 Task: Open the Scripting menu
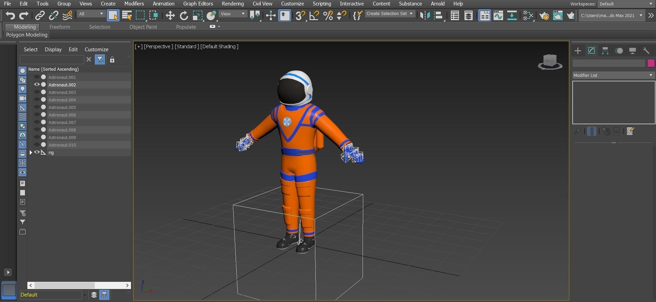click(322, 4)
